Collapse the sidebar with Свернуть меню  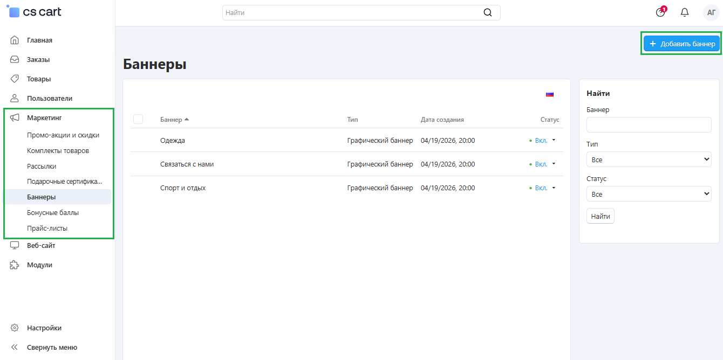tap(52, 347)
